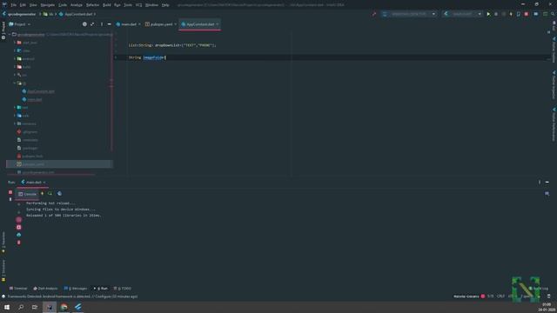This screenshot has width=557, height=313.
Task: Open the Dart Analysis tool window button
Action: (x=45, y=289)
